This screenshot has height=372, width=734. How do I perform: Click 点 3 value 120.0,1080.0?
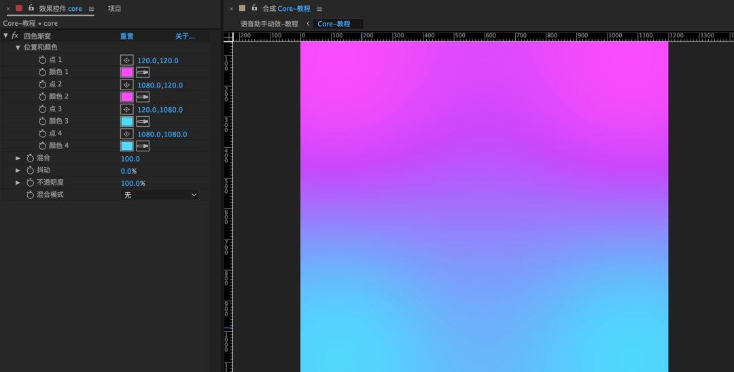[160, 110]
